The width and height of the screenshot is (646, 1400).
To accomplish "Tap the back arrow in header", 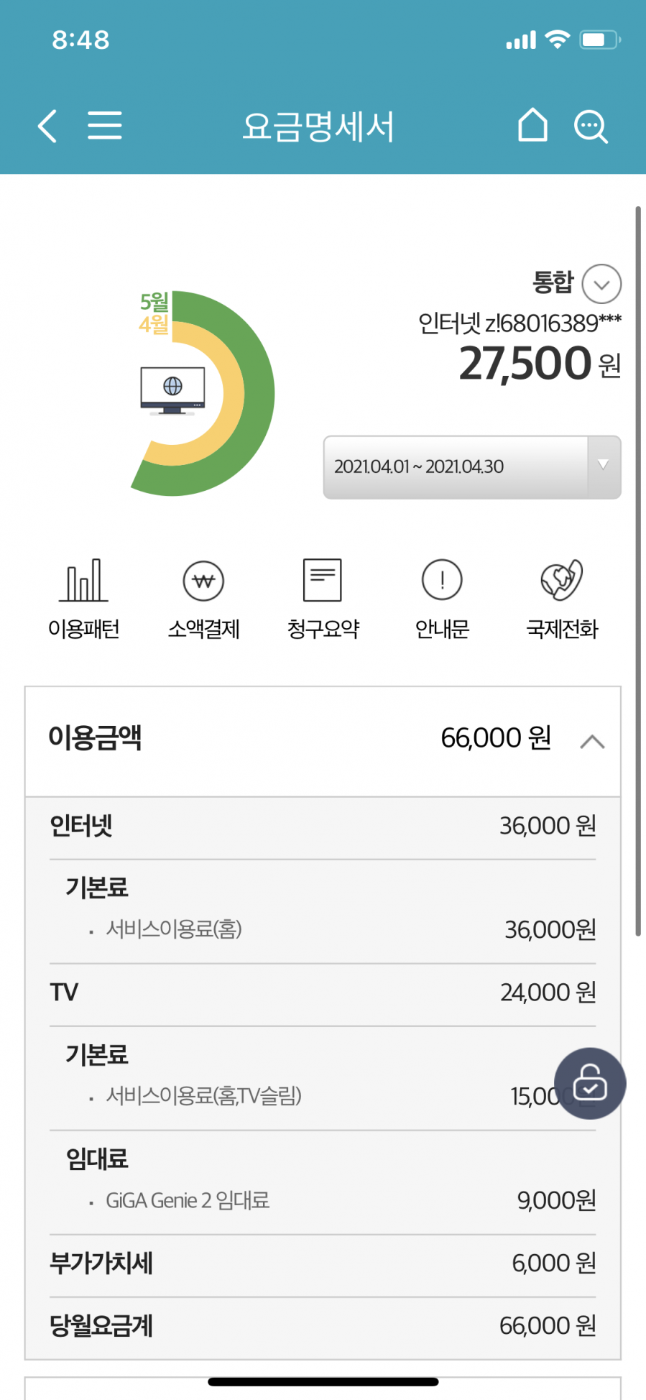I will click(47, 126).
